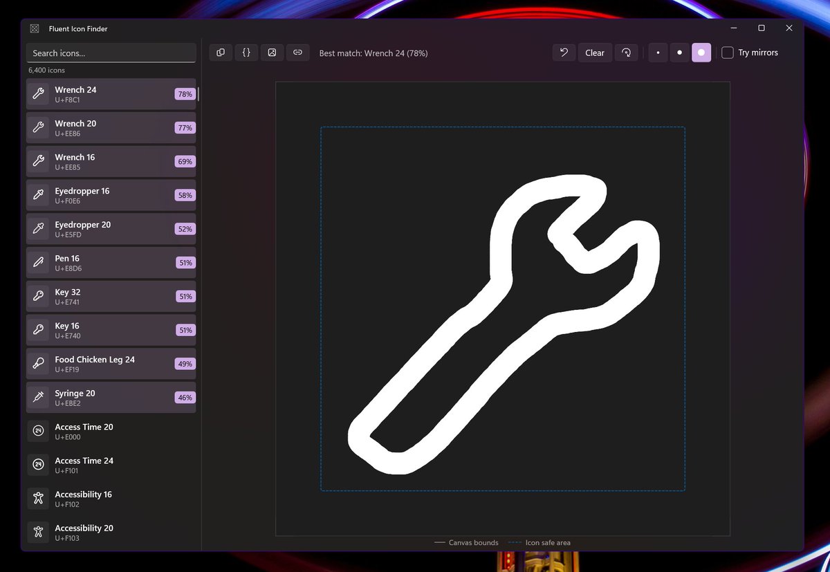830x572 pixels.
Task: Pick the Key 16 icon result
Action: [111, 330]
